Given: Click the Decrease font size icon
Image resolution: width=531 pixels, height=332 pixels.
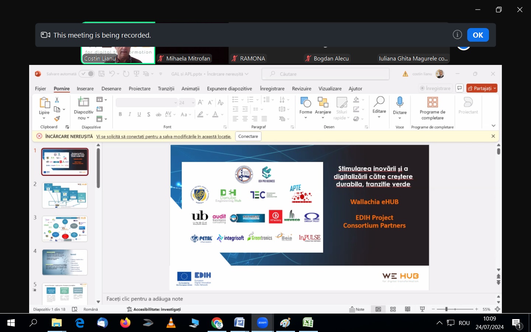Looking at the screenshot, I should [210, 102].
